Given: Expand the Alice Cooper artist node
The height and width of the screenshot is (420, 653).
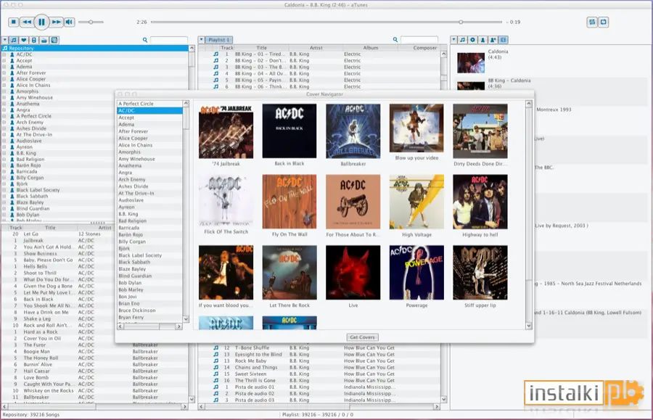Looking at the screenshot, I should 4,79.
